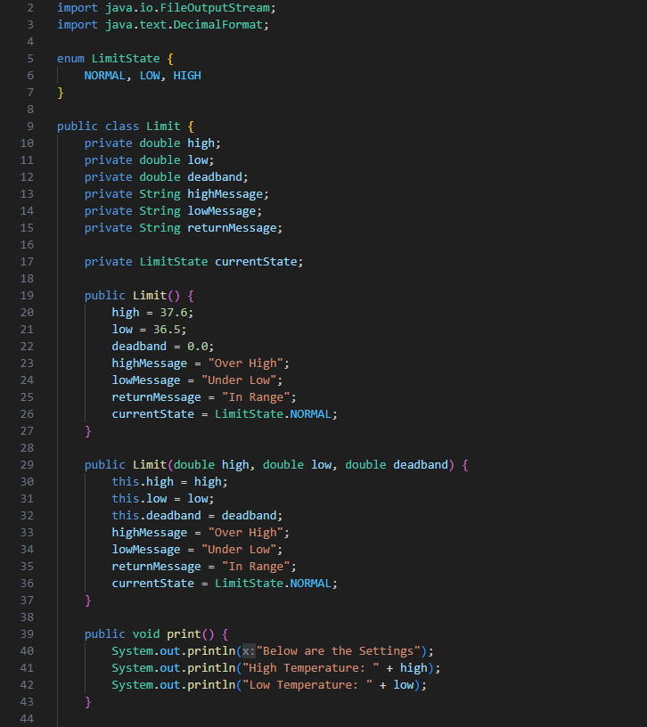Click 'FileOutputStream' in the import statement
The height and width of the screenshot is (727, 647).
215,8
